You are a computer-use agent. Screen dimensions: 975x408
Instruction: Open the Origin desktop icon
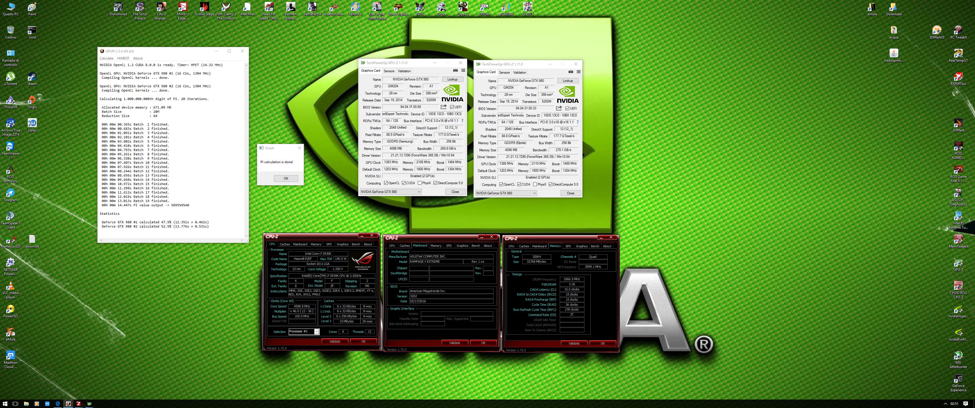click(32, 102)
